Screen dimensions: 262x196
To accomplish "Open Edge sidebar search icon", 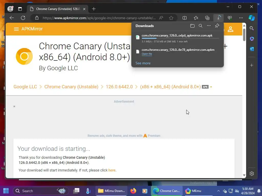I will 252,28.
